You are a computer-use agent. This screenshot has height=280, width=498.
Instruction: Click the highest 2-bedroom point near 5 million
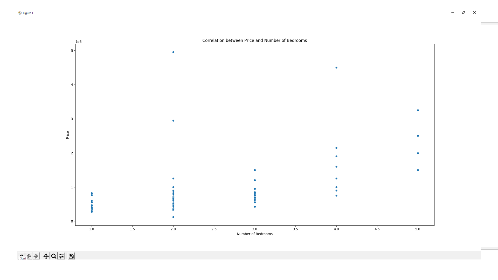click(x=173, y=52)
